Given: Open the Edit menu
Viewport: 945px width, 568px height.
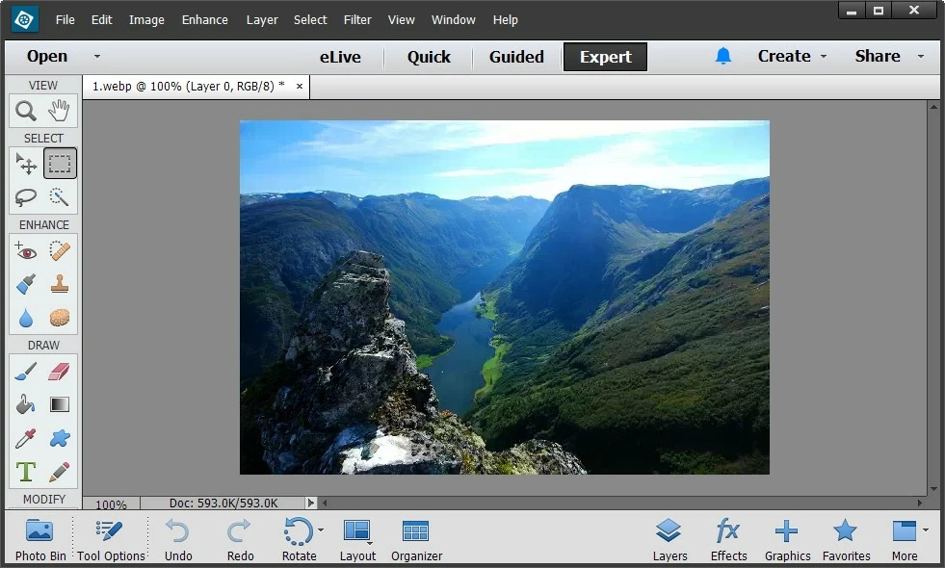Looking at the screenshot, I should (x=101, y=20).
